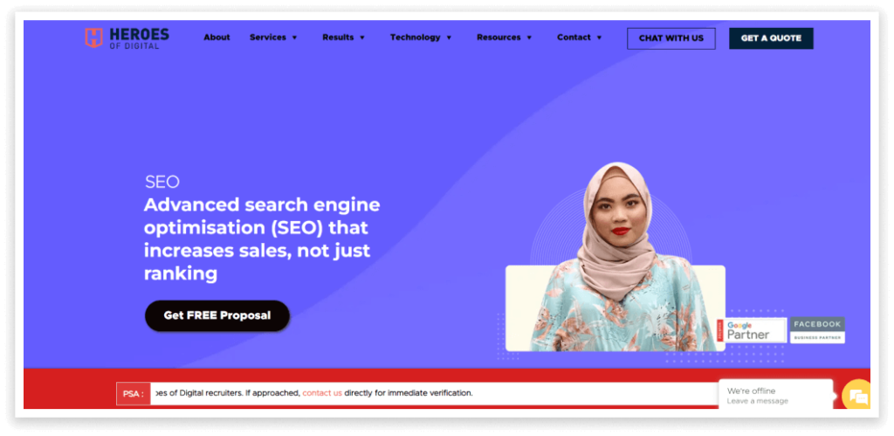The height and width of the screenshot is (436, 894).
Task: Click the CHAT WITH US button
Action: 671,38
